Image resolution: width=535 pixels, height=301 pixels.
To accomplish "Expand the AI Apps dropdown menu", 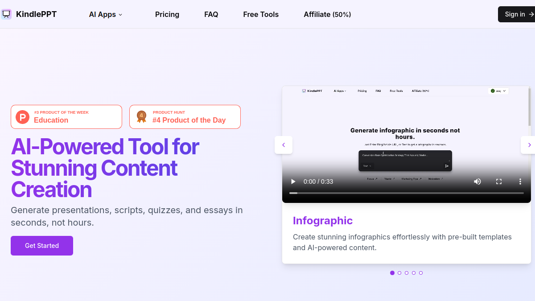I will (x=106, y=14).
